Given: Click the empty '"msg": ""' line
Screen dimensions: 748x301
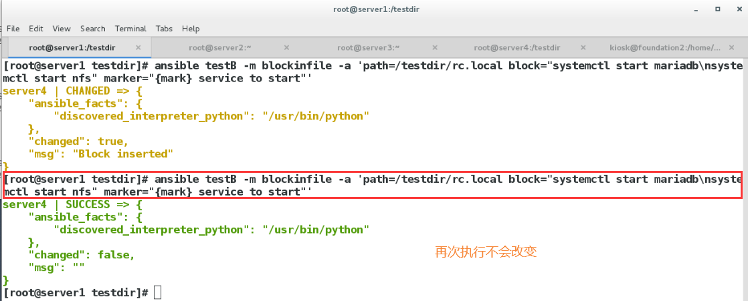Looking at the screenshot, I should coord(57,267).
